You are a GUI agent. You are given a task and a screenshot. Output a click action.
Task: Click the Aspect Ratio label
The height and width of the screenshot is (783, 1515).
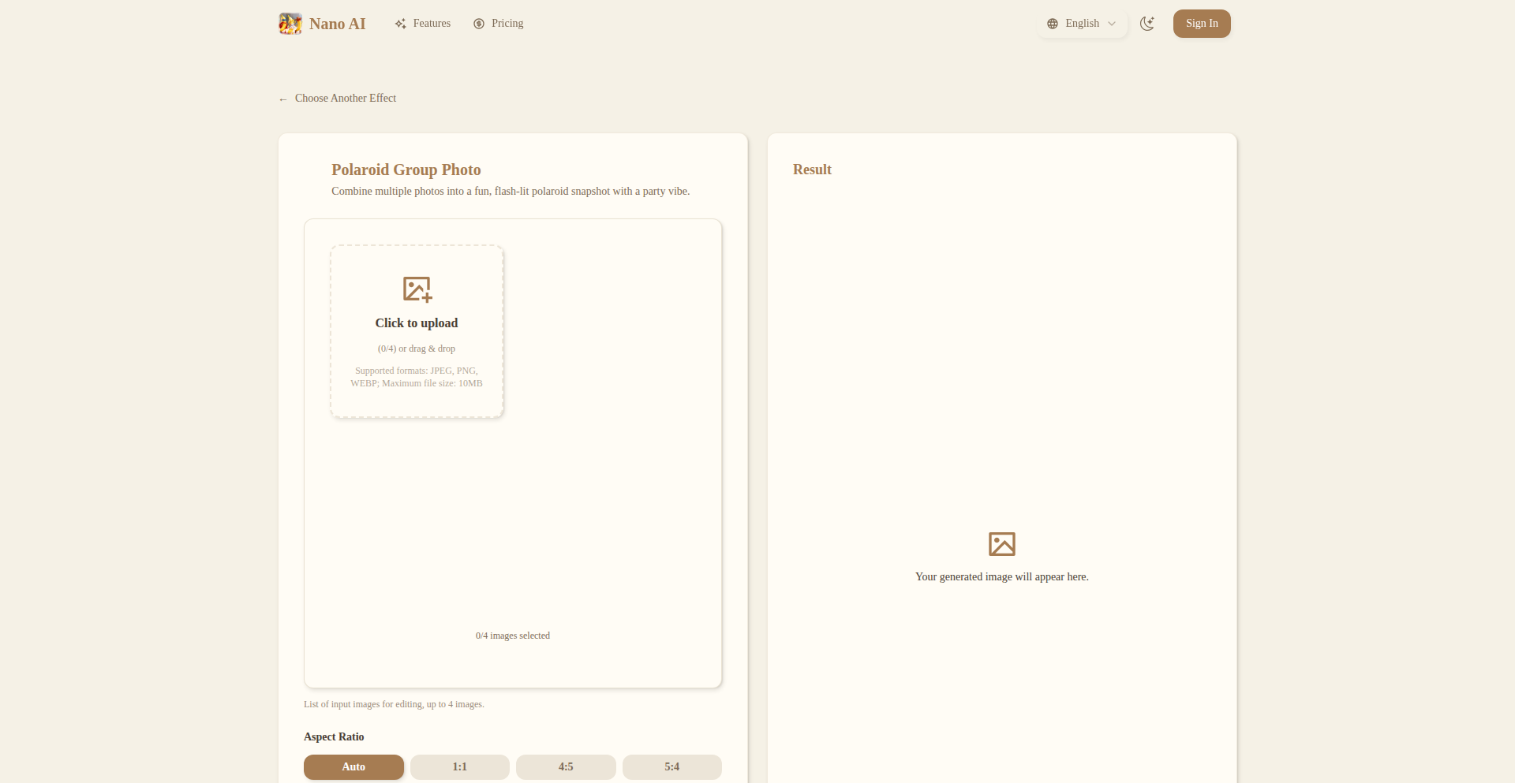point(334,737)
